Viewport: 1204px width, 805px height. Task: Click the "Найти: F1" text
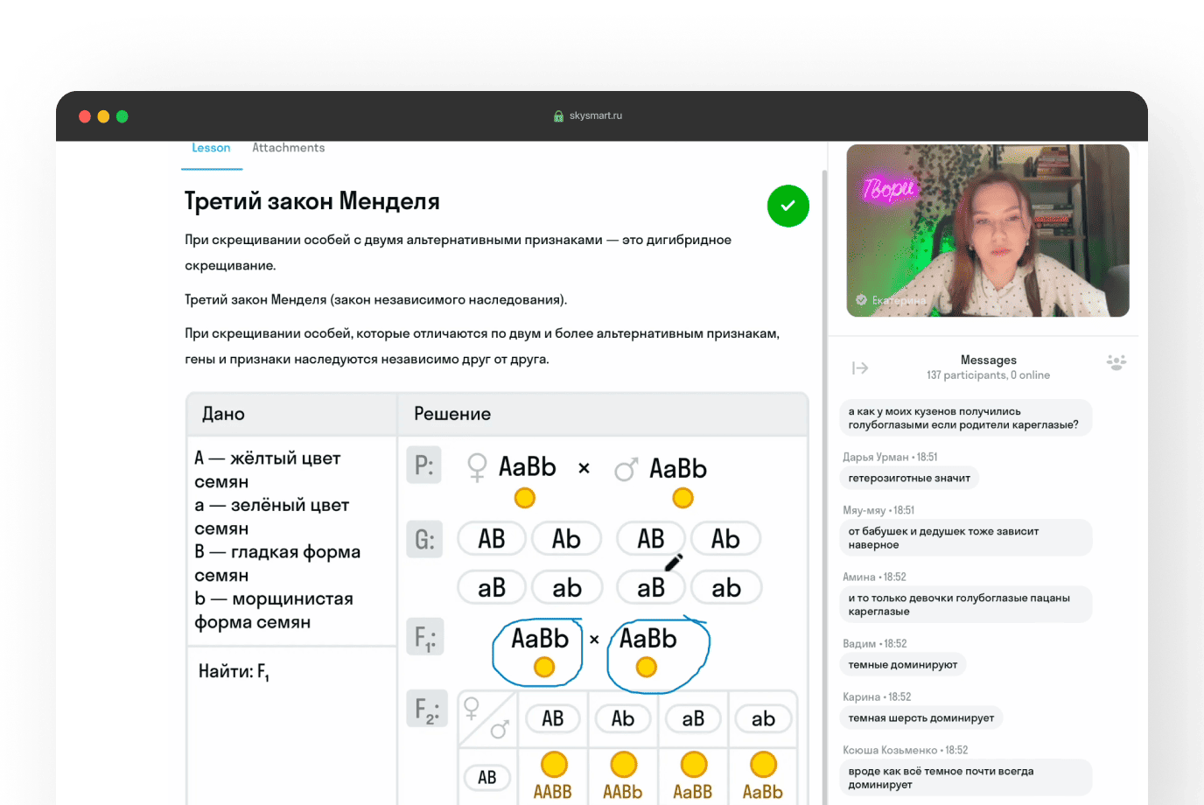point(234,672)
